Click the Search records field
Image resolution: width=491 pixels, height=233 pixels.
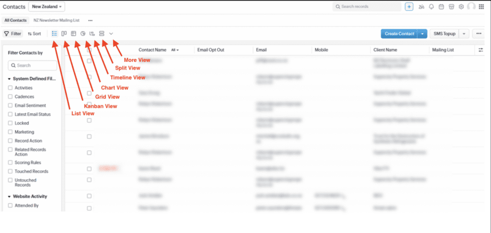[x=367, y=7]
